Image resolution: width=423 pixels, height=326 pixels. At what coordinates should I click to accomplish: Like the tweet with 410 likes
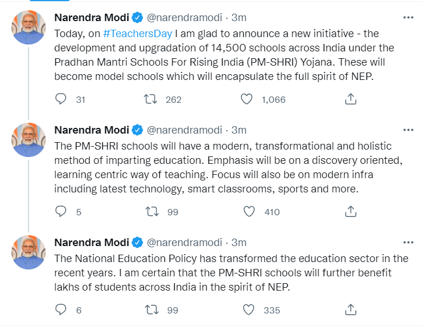point(249,212)
